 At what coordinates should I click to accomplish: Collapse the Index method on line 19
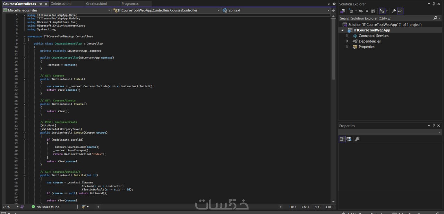click(24, 79)
